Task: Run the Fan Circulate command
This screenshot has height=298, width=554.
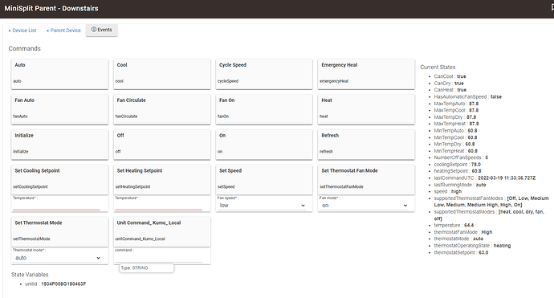Action: point(162,109)
